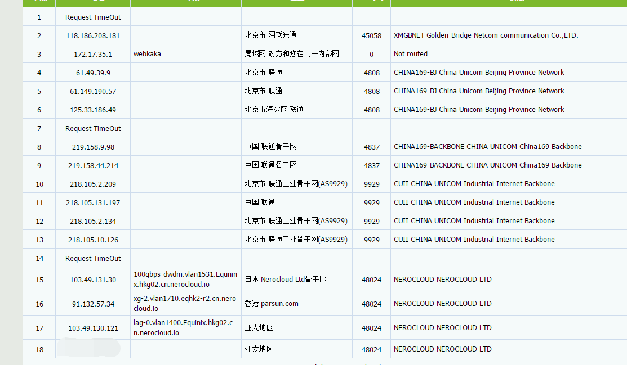Select IP address 218.105.2.209
The image size is (627, 365).
(x=93, y=184)
